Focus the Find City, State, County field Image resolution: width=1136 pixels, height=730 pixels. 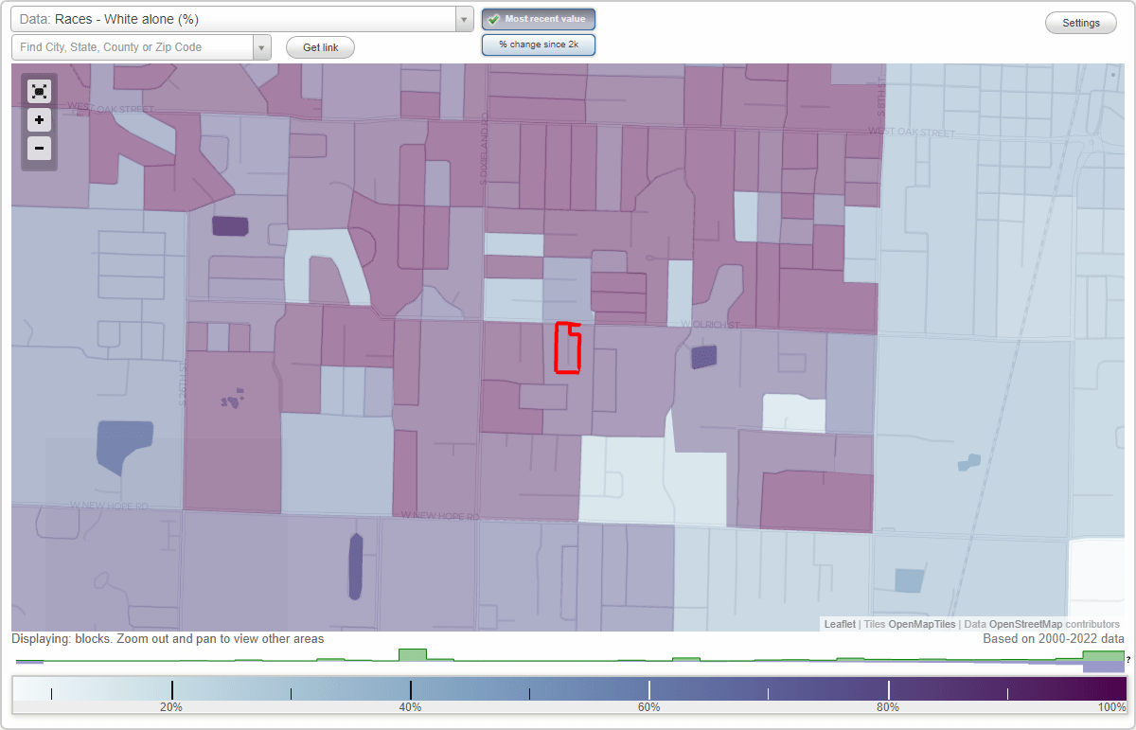coord(133,47)
